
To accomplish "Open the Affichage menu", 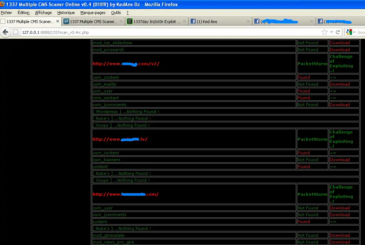I will point(43,13).
